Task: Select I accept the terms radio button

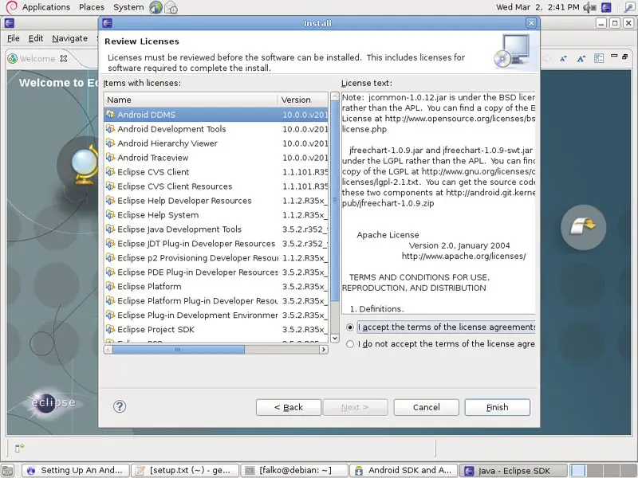Action: click(350, 327)
